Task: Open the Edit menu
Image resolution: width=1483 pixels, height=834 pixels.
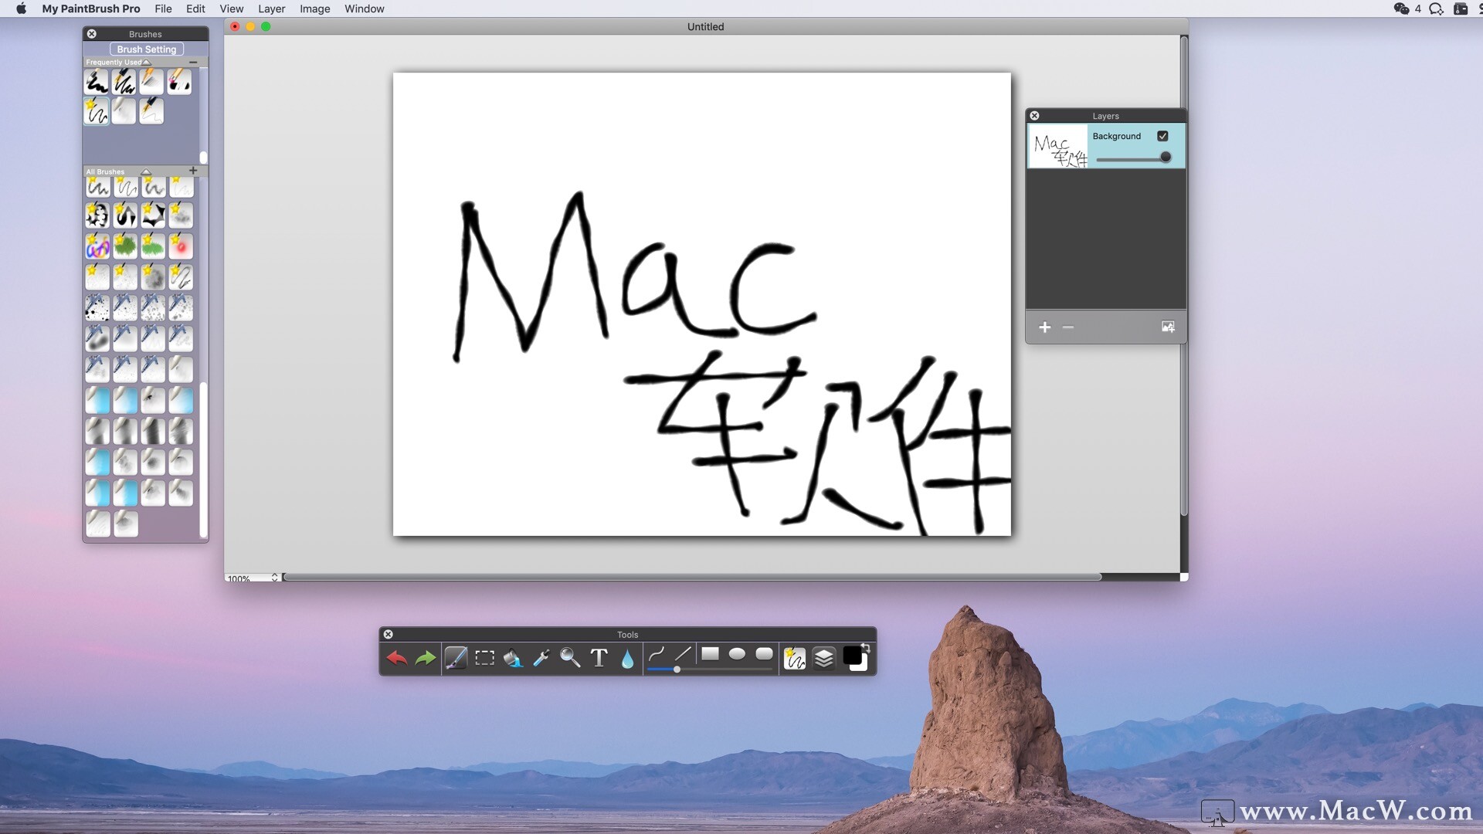Action: pyautogui.click(x=195, y=8)
